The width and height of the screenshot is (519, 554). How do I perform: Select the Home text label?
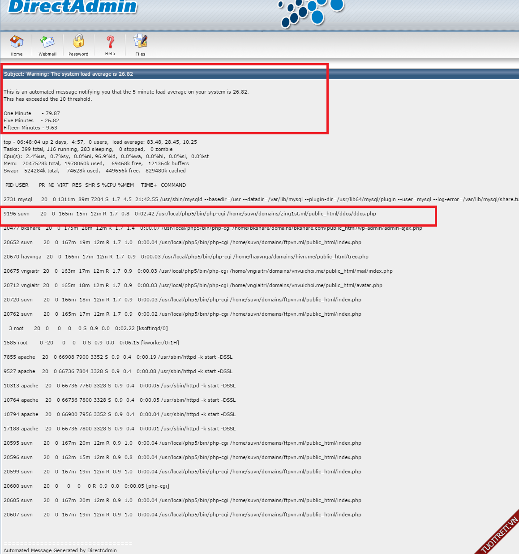17,54
